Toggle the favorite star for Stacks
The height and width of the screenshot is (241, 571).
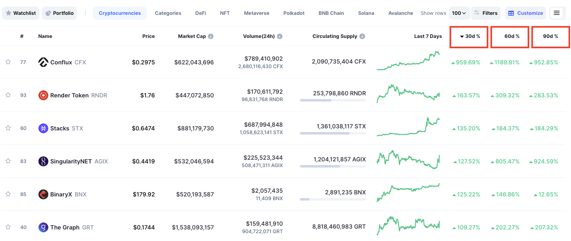click(8, 128)
